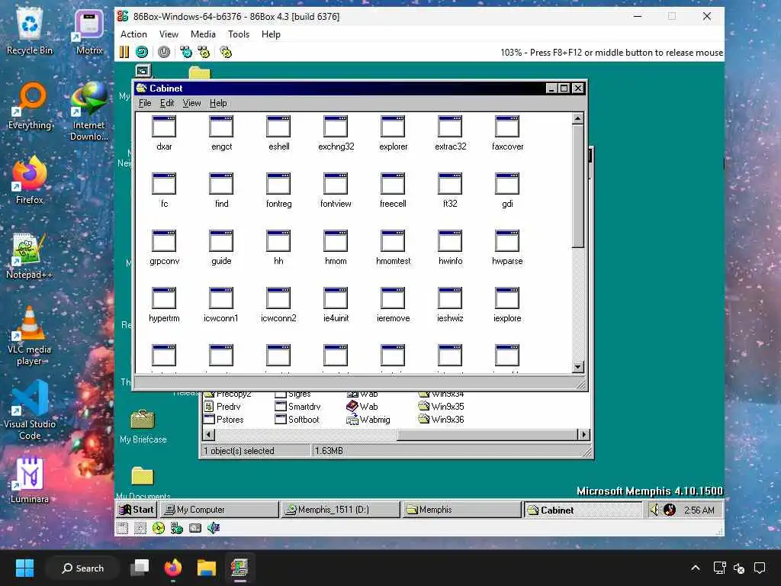The image size is (781, 586).
Task: Click the network status bar icon
Action: tap(177, 528)
